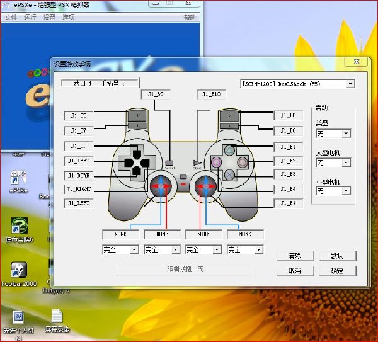Open 完全 dropdown for left stick vertical axis

coord(120,249)
